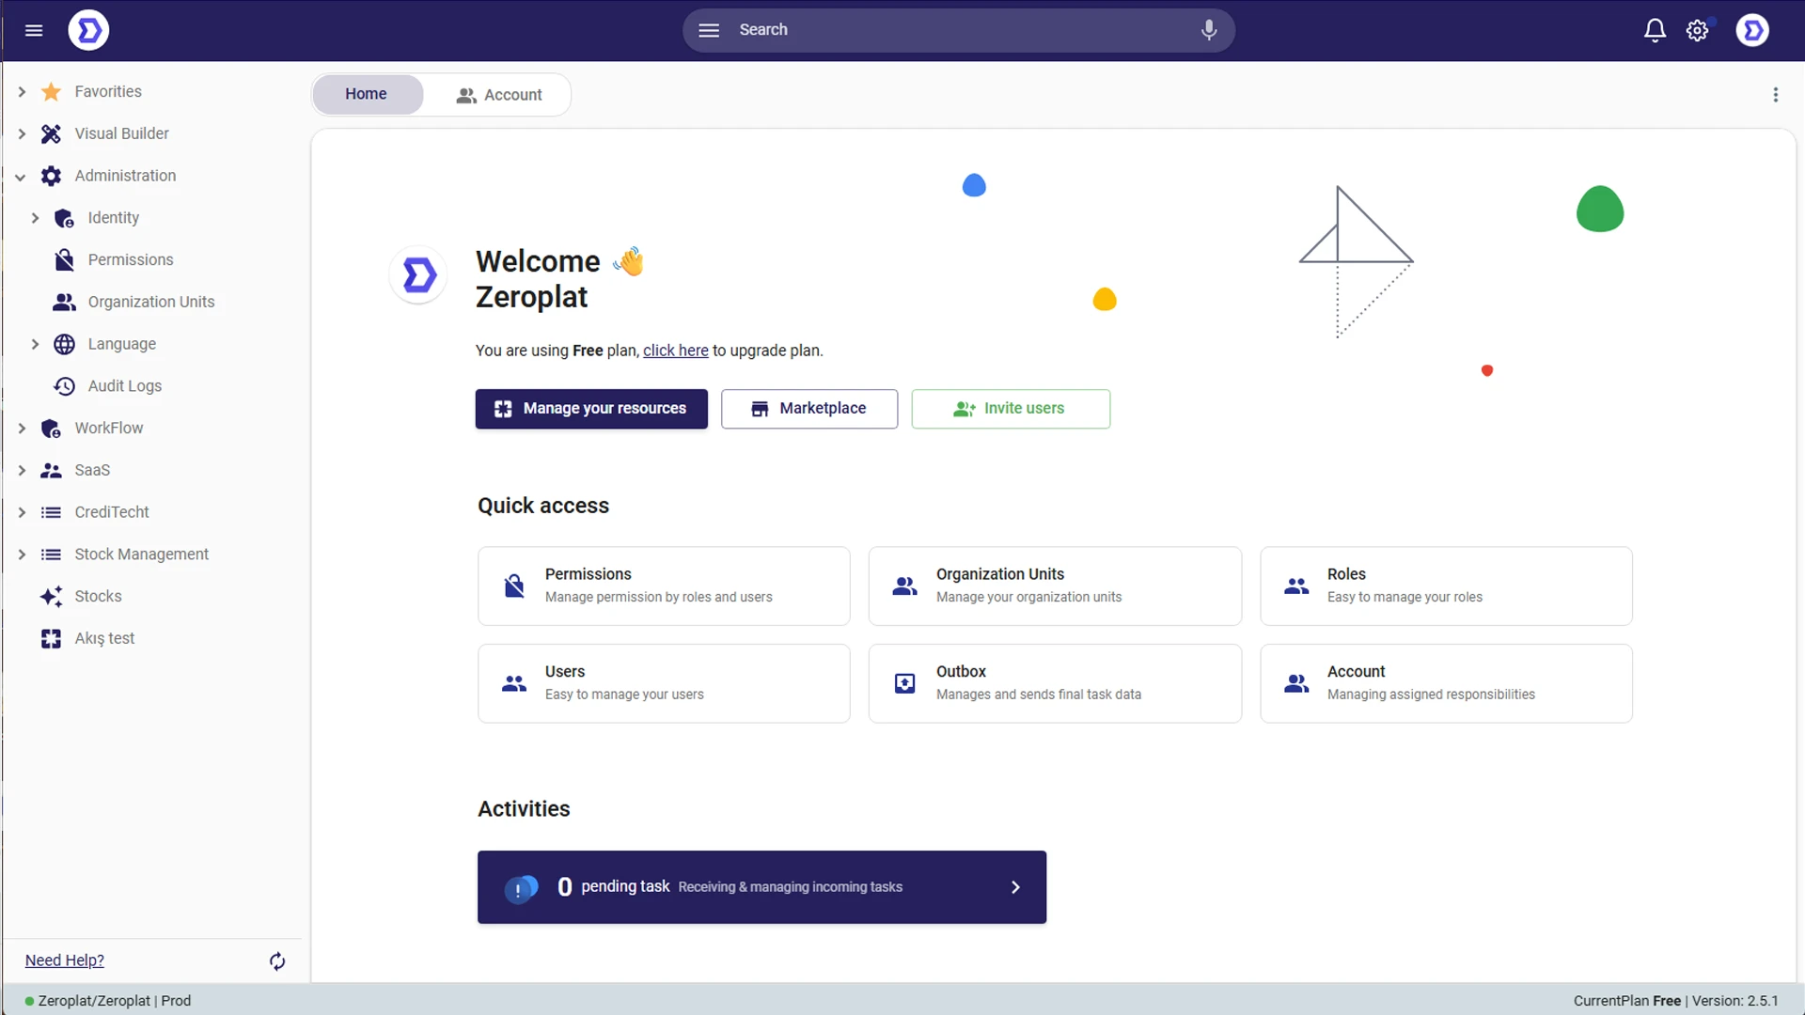The image size is (1805, 1015).
Task: Open the page more-options kebab menu
Action: pyautogui.click(x=1776, y=94)
